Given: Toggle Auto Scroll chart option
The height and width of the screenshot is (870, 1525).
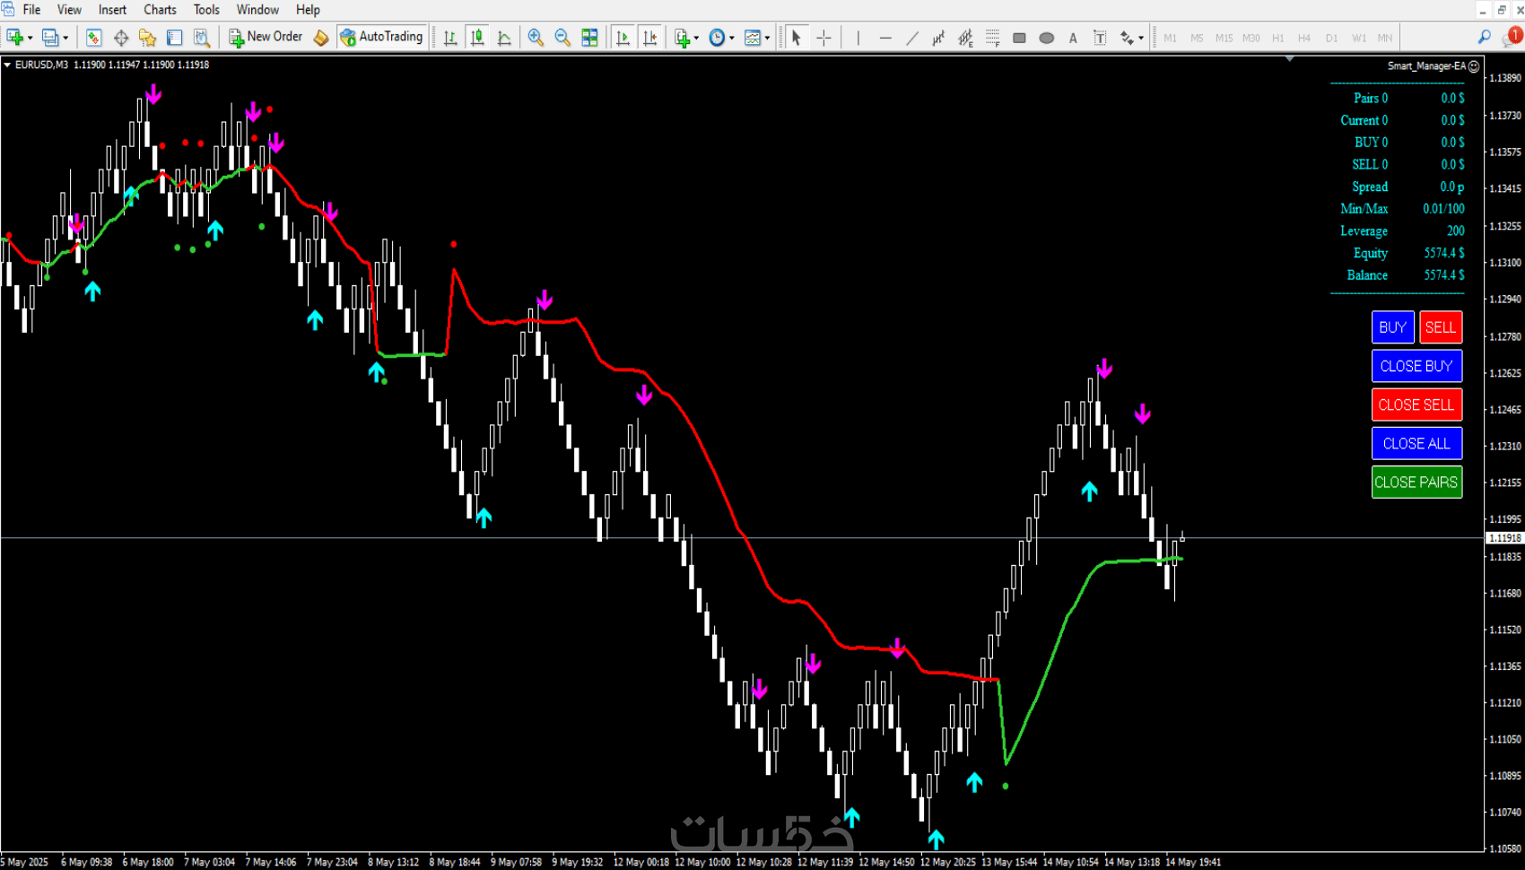Looking at the screenshot, I should [x=623, y=37].
